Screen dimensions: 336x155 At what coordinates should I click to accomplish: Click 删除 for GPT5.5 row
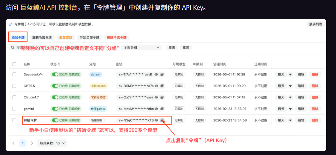click(x=315, y=86)
